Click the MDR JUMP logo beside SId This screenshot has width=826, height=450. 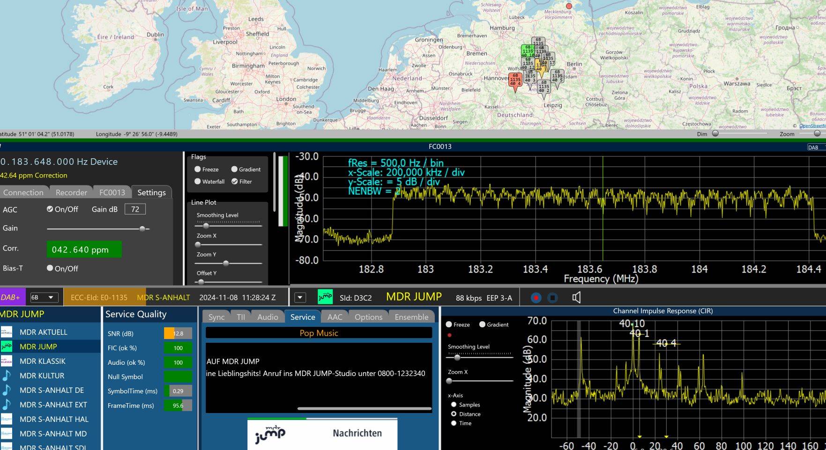[x=325, y=297]
